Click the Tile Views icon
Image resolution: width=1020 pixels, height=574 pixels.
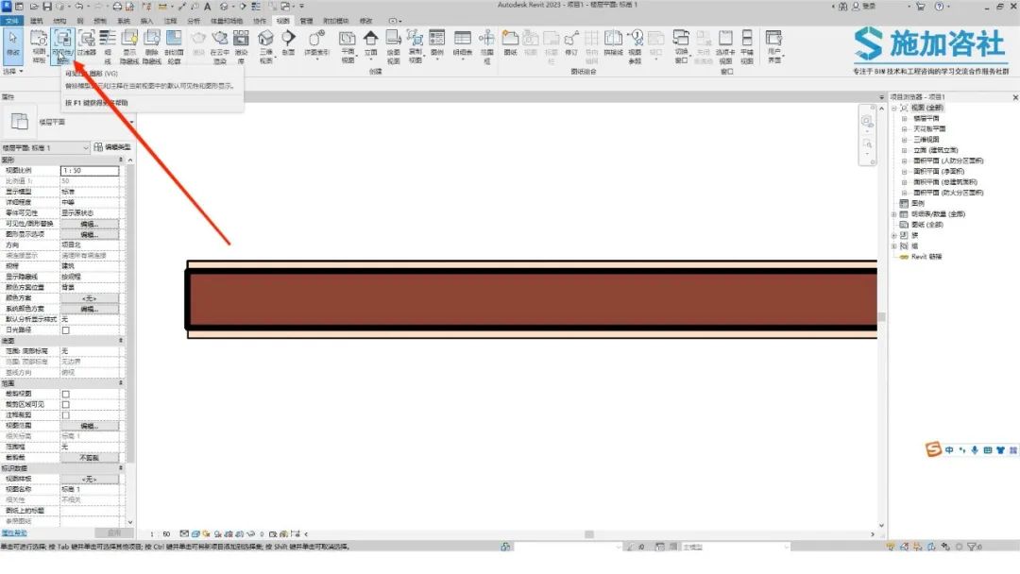(747, 43)
